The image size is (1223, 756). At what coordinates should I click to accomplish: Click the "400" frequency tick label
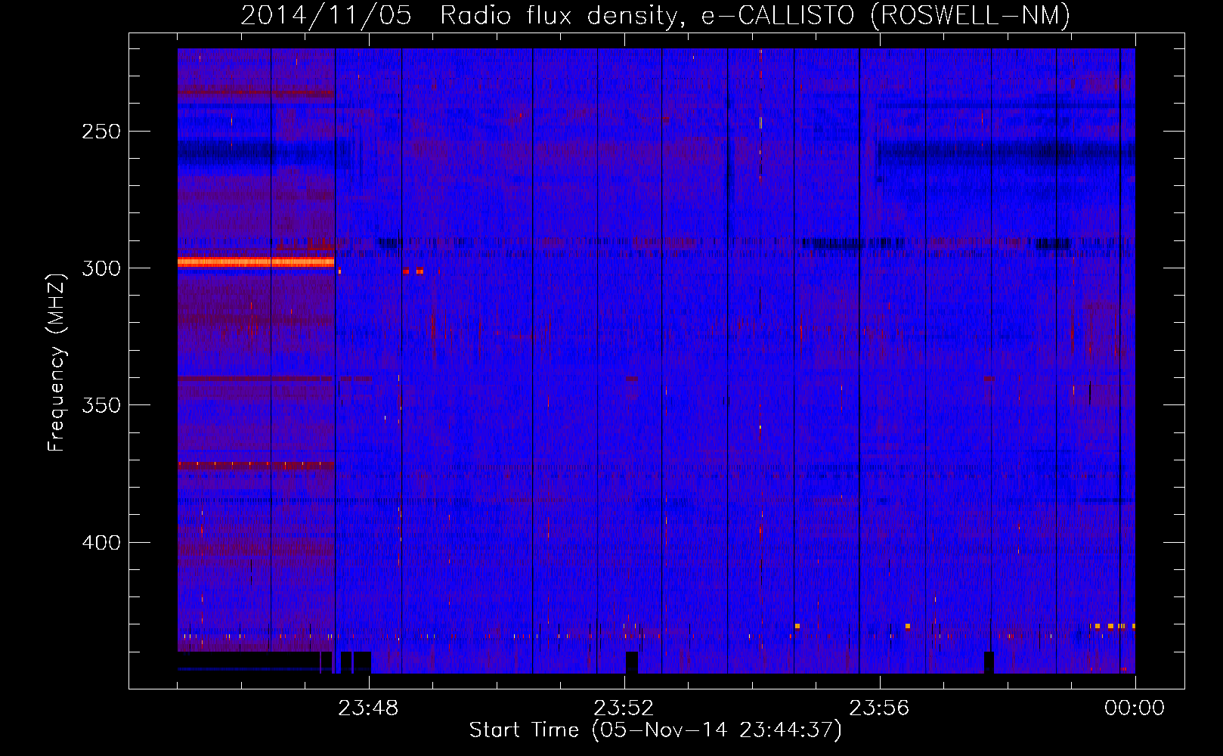click(101, 543)
